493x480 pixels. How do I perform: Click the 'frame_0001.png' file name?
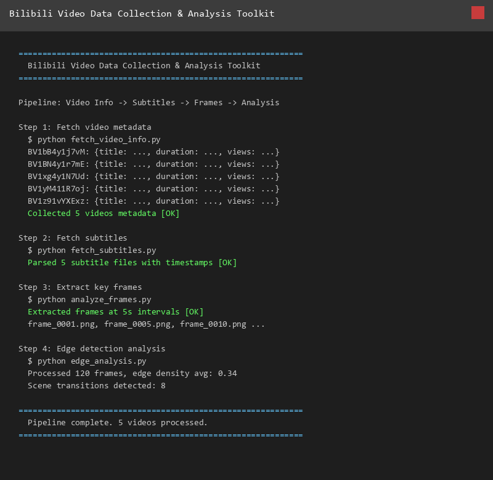coord(61,324)
